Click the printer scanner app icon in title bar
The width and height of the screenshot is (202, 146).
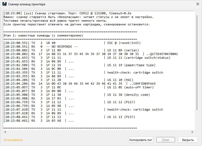5,4
